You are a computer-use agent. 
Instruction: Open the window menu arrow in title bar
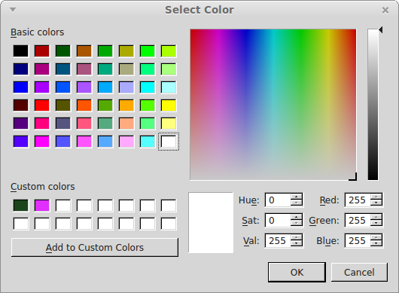13,10
